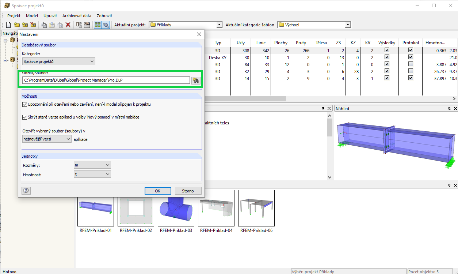Toggle Výsledky checkbox in row with 14 nodes

pos(387,78)
